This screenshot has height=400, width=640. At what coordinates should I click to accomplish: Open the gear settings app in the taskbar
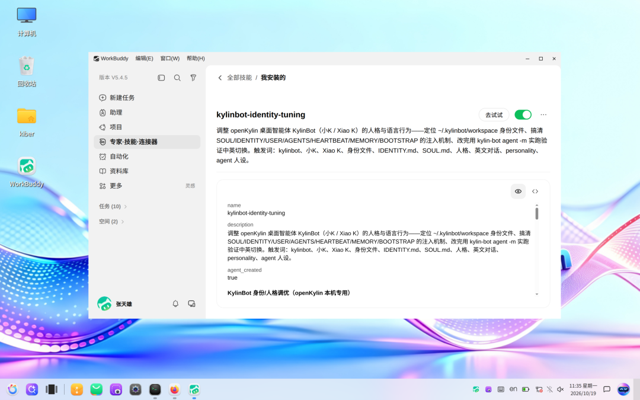pos(136,389)
